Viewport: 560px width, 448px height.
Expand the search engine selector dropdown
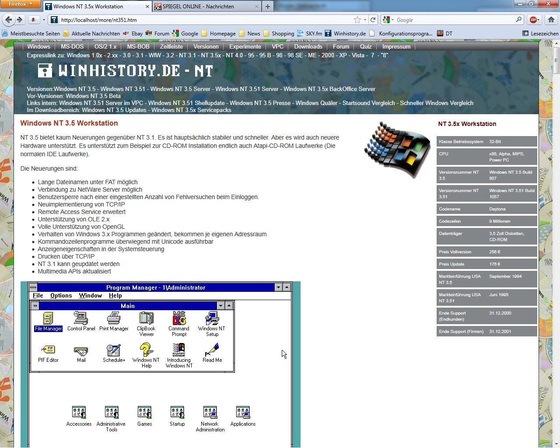click(x=388, y=20)
